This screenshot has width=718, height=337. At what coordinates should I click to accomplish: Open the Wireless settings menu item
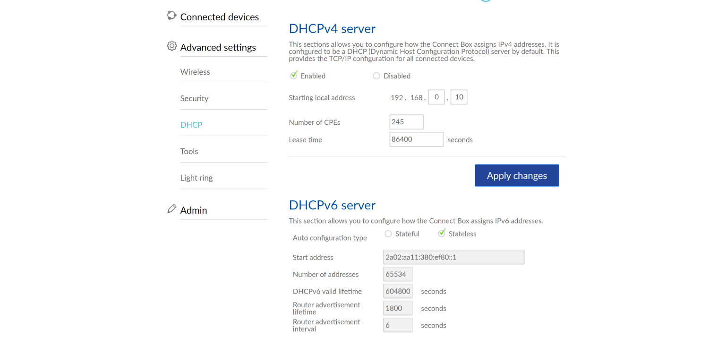point(195,72)
